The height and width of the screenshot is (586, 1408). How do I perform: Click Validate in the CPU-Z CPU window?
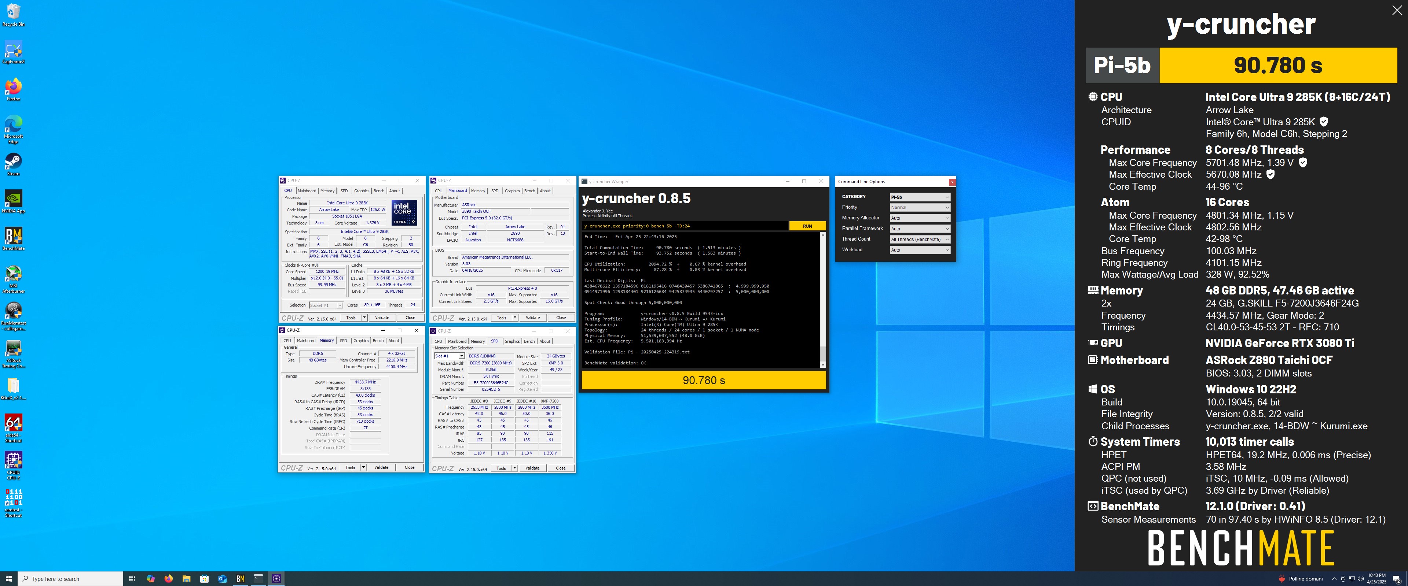click(382, 317)
